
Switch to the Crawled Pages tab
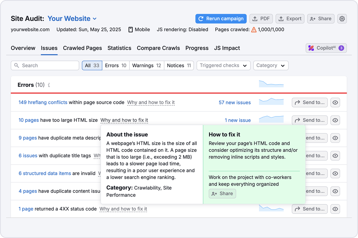[x=82, y=48]
